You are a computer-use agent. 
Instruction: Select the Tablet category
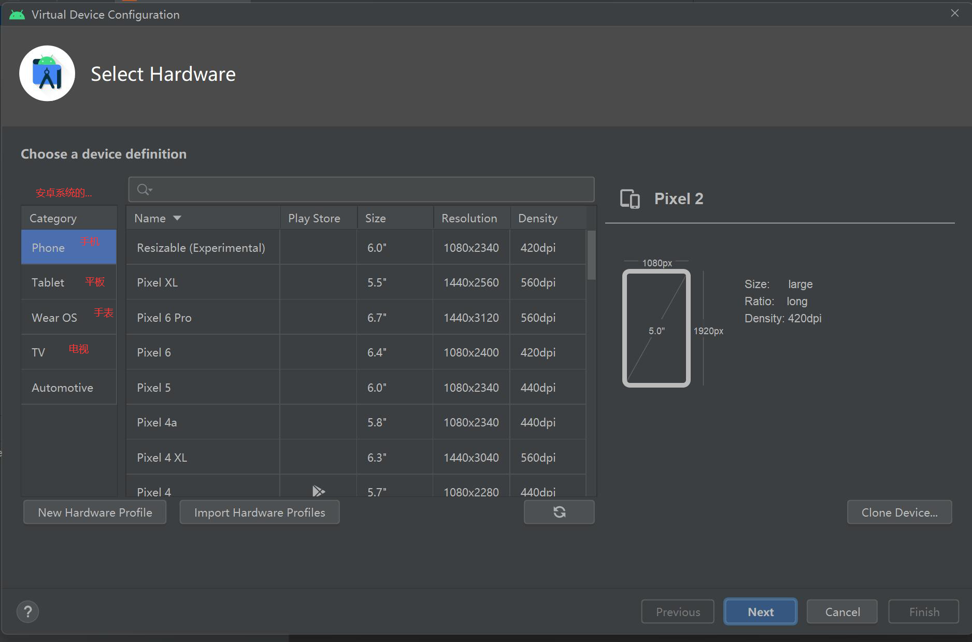69,282
